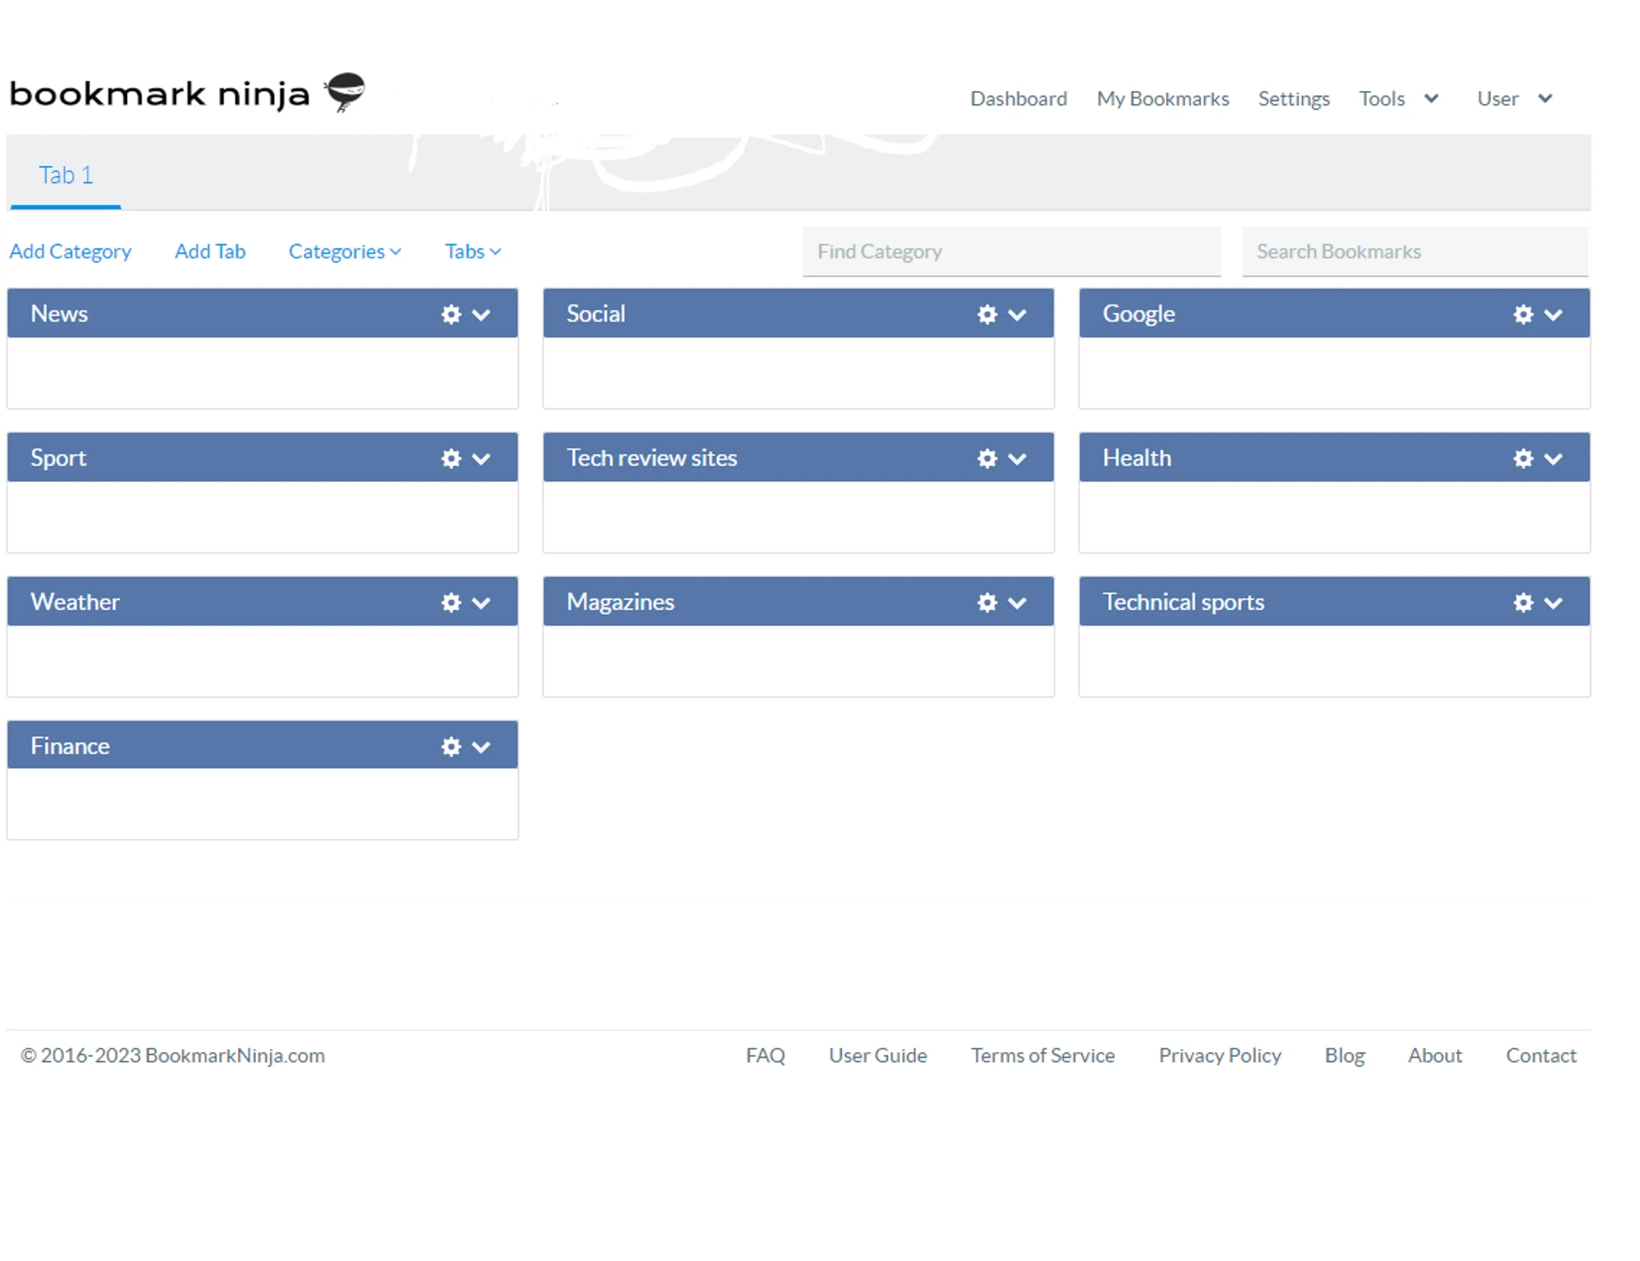1640x1261 pixels.
Task: Open the Health category settings gear
Action: click(x=1523, y=458)
